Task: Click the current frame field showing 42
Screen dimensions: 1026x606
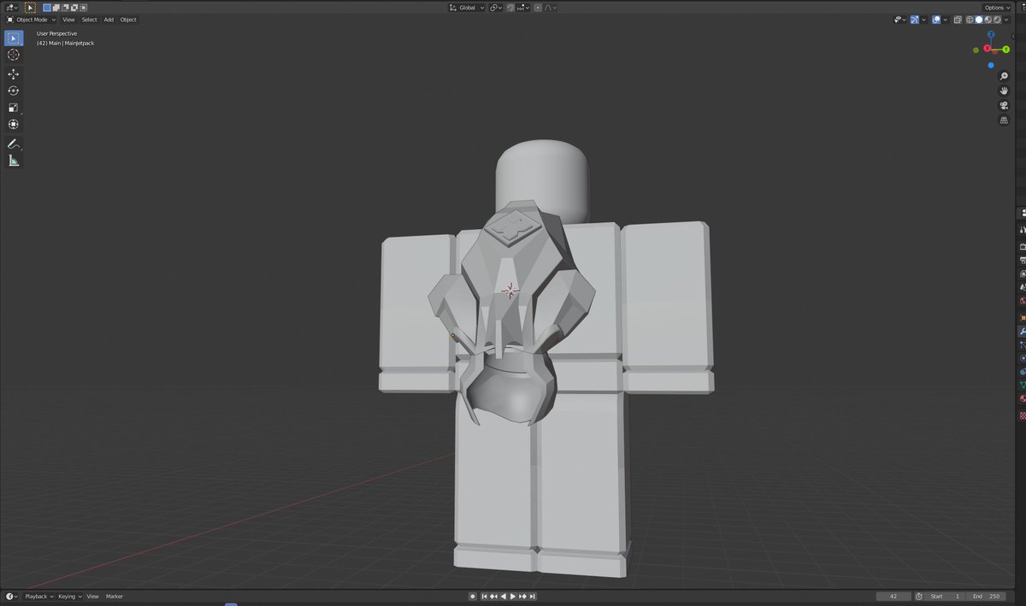Action: pyautogui.click(x=893, y=597)
